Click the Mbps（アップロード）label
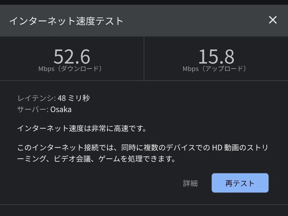 coord(214,69)
